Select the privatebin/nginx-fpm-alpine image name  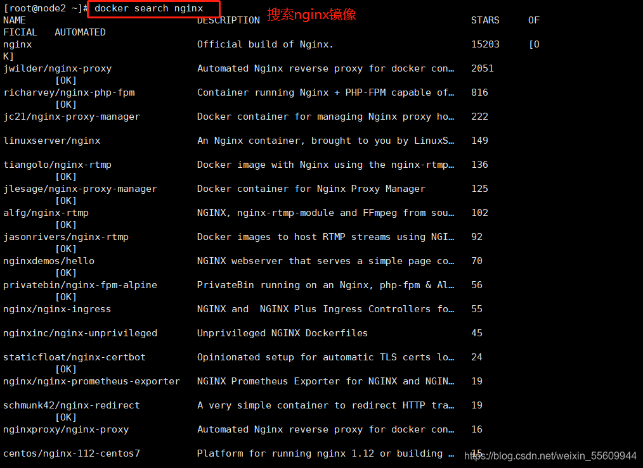pyautogui.click(x=81, y=285)
